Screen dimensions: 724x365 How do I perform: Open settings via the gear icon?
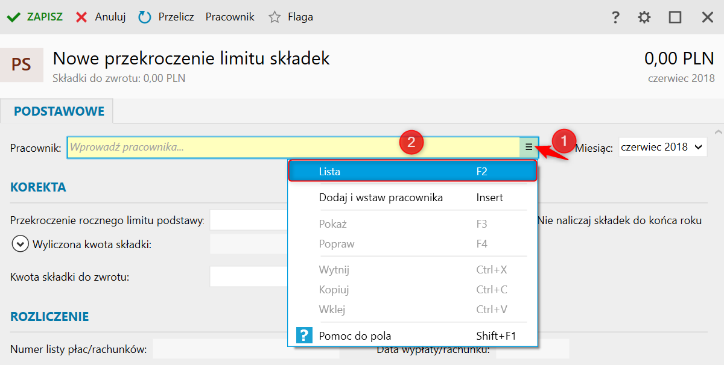click(644, 17)
